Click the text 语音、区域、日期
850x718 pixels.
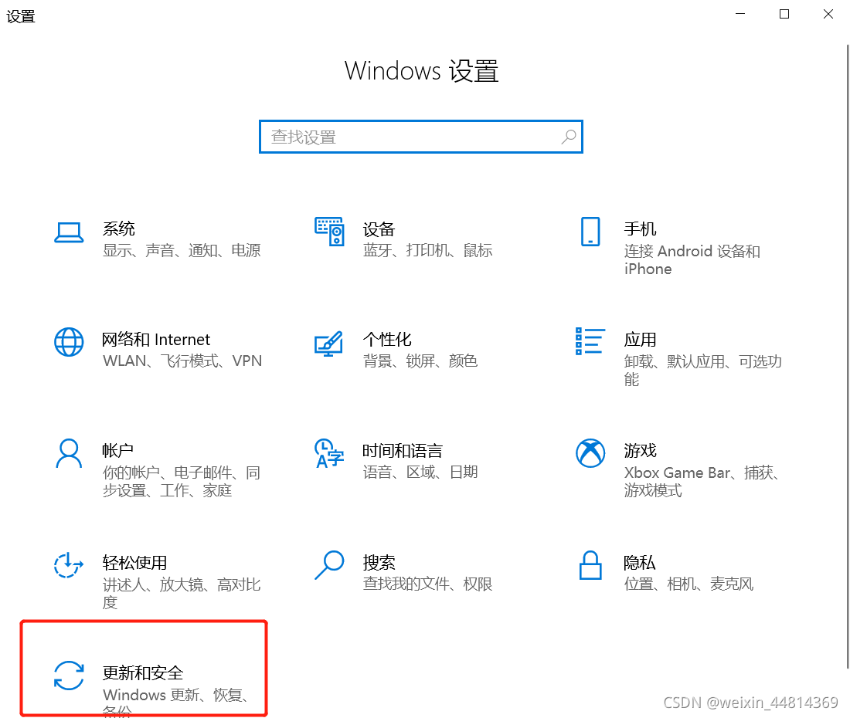pos(420,472)
